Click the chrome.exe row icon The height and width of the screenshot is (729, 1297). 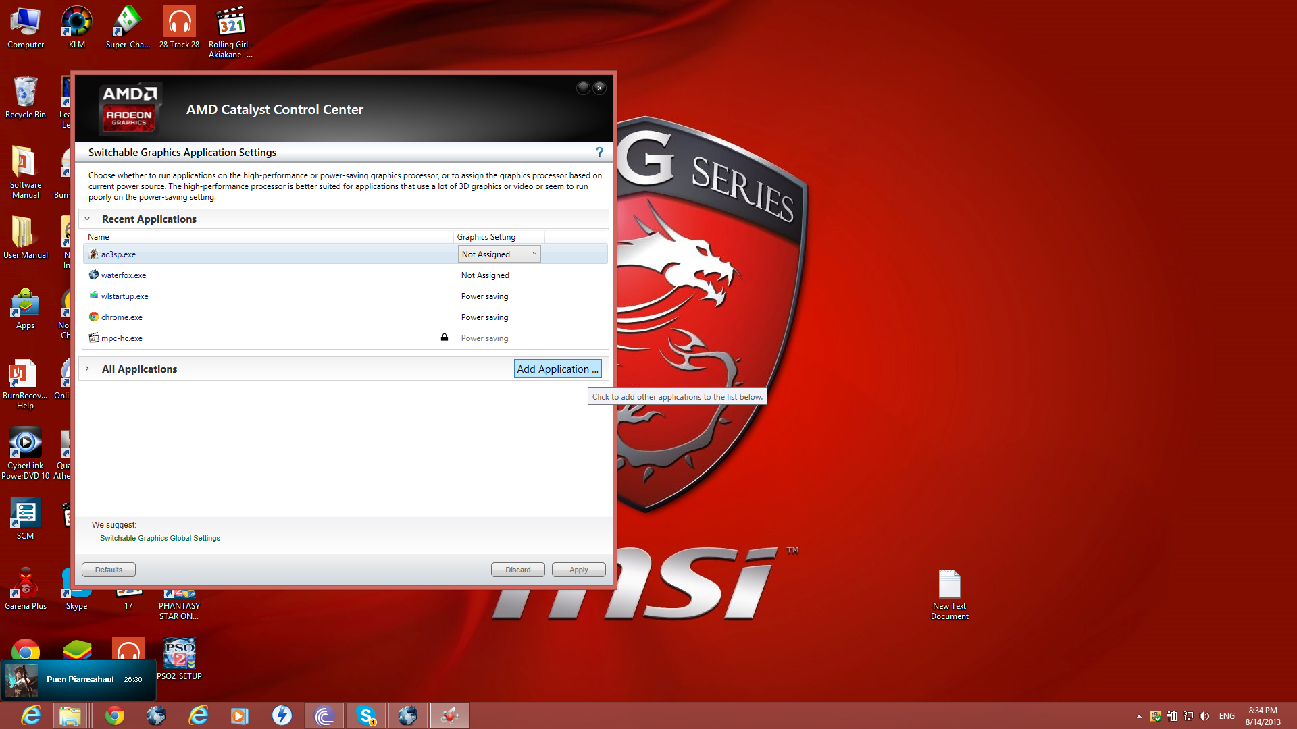tap(94, 317)
